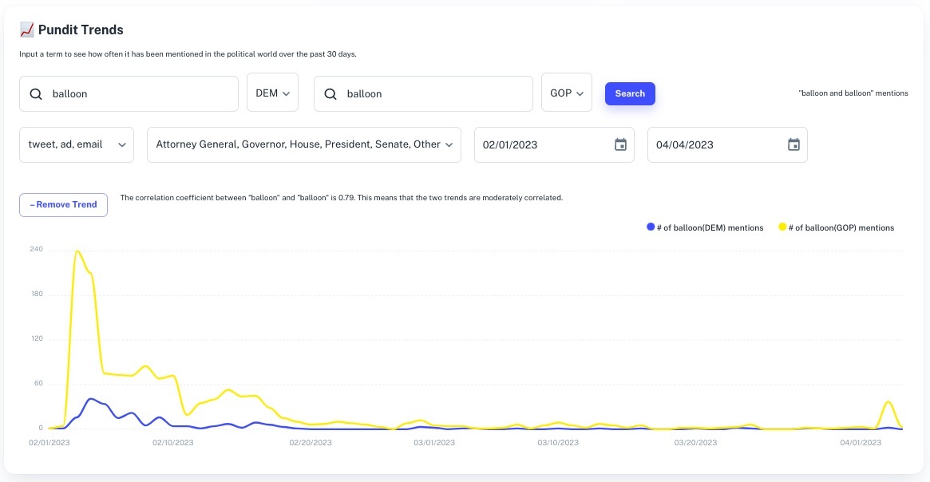Click x-axis label 02/20/2023
The height and width of the screenshot is (482, 930).
point(311,442)
